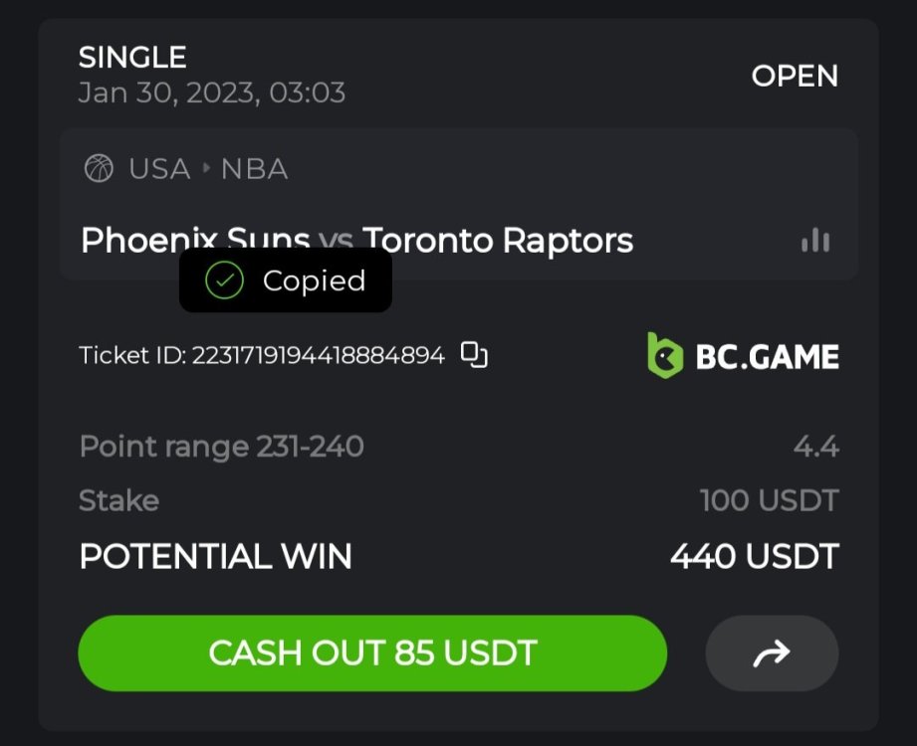
Task: Tap the Phoenix Suns team name
Action: coord(195,240)
